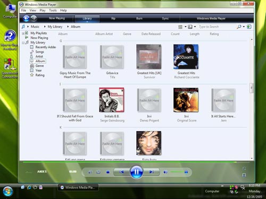Switch to the Library tab
The height and width of the screenshot is (199, 266).
pyautogui.click(x=87, y=19)
